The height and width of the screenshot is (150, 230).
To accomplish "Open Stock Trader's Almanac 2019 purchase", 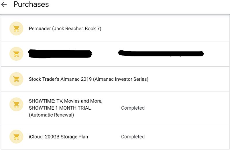I will (x=89, y=79).
